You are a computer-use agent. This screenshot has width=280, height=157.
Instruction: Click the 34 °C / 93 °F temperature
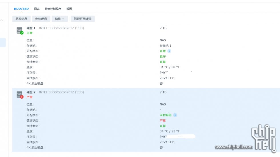click(x=170, y=131)
